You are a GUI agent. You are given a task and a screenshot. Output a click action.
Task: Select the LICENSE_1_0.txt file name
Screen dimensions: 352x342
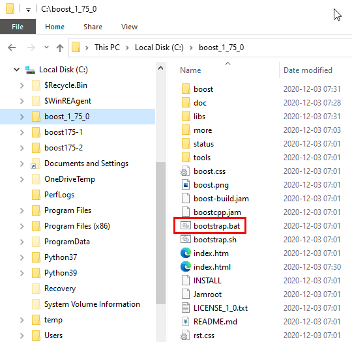221,308
